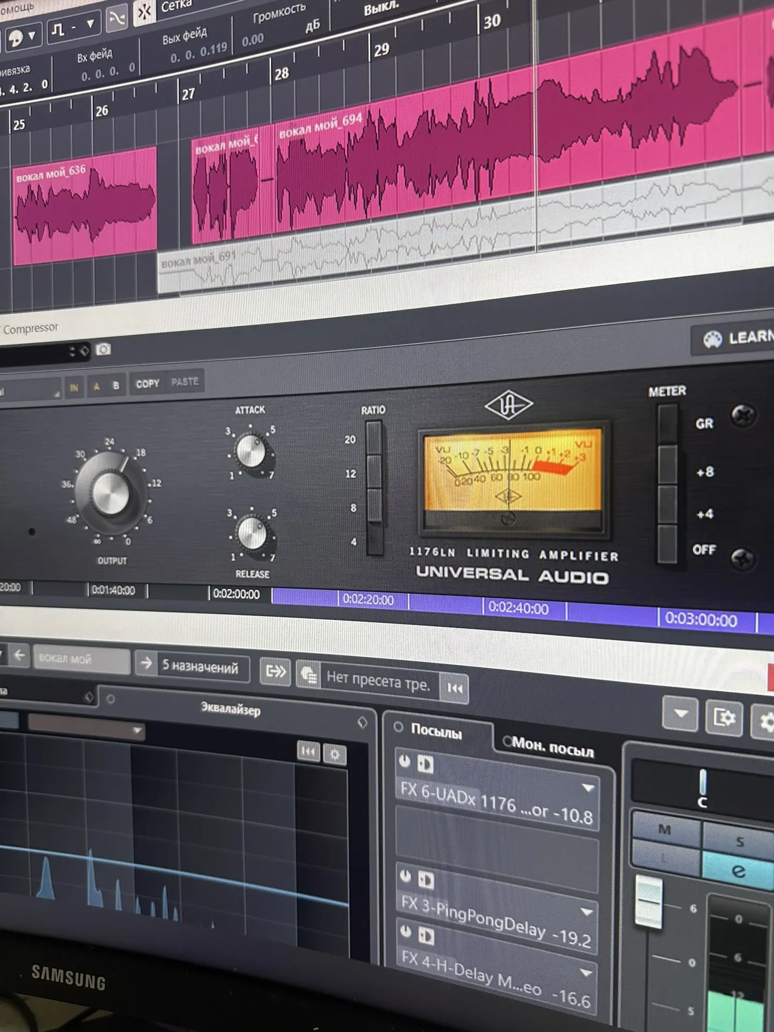Toggle the snap to zero crossing icon
This screenshot has width=774, height=1032.
point(117,19)
